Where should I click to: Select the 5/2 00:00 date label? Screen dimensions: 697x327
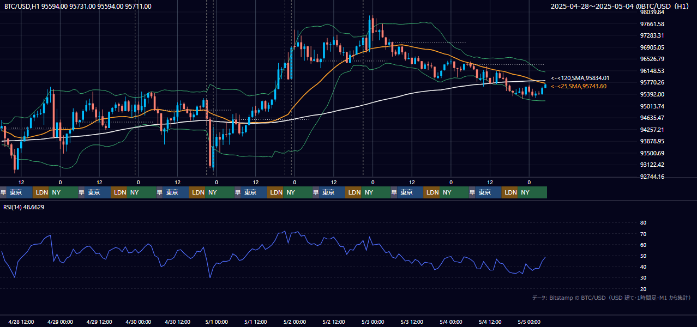(295, 322)
